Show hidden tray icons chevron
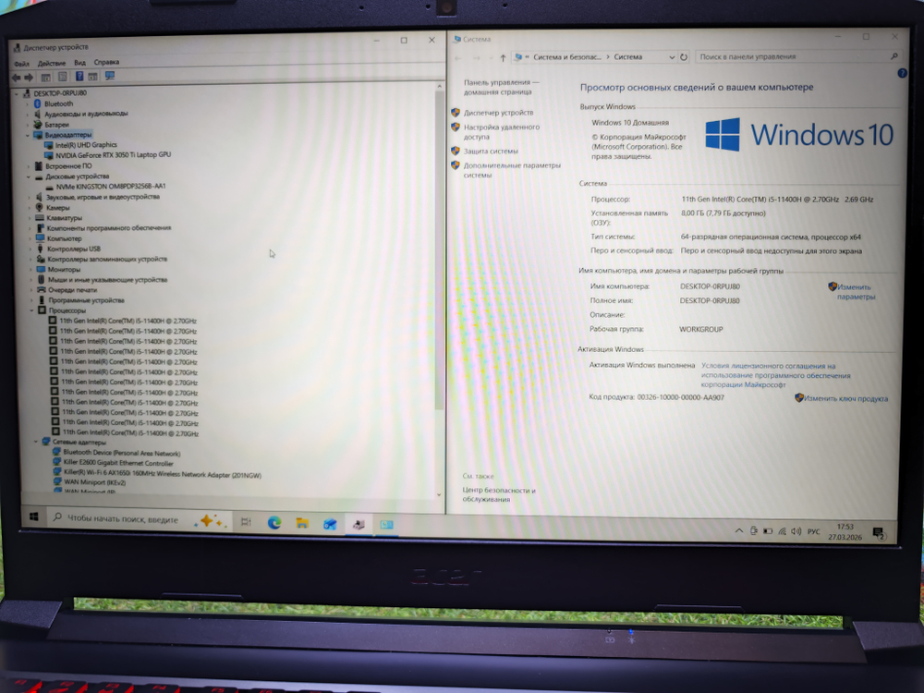This screenshot has width=924, height=693. tap(738, 531)
